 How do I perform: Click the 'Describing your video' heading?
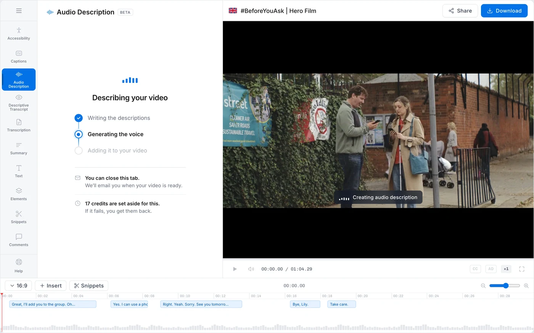click(130, 98)
